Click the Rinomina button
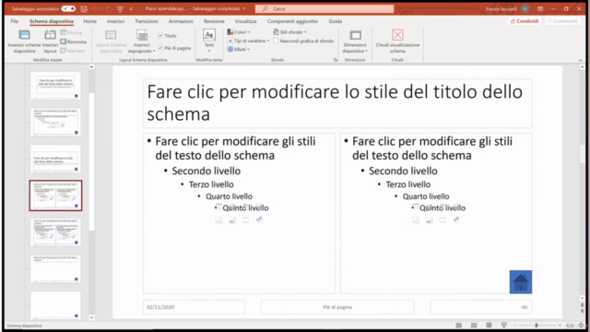 (74, 41)
